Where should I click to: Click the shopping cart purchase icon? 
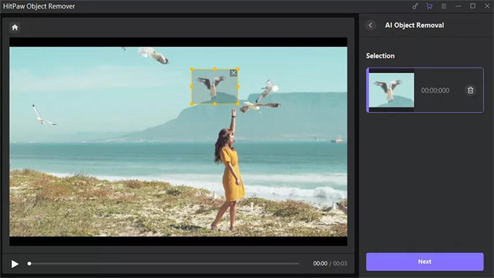pyautogui.click(x=430, y=6)
